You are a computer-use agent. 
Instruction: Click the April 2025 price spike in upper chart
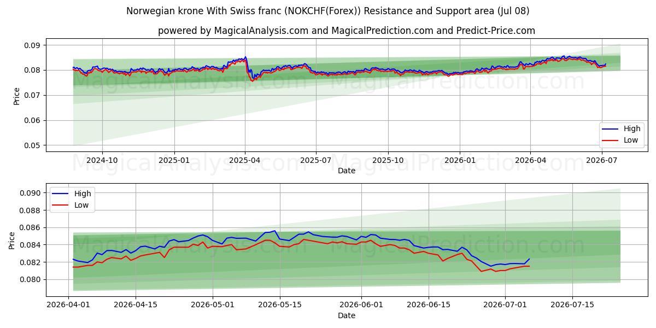pyautogui.click(x=245, y=57)
